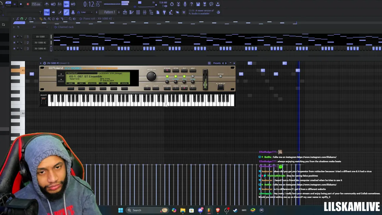This screenshot has width=382, height=215.
Task: Select the piano roll mute tool icon
Action: [x=58, y=19]
